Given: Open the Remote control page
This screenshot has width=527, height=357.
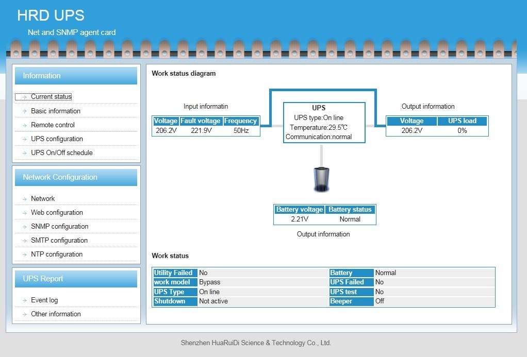Looking at the screenshot, I should (x=52, y=125).
